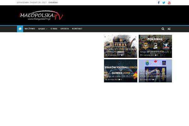The width and height of the screenshot is (189, 126).
Task: Click the MałopolskaTV logo
Action: point(41,15)
